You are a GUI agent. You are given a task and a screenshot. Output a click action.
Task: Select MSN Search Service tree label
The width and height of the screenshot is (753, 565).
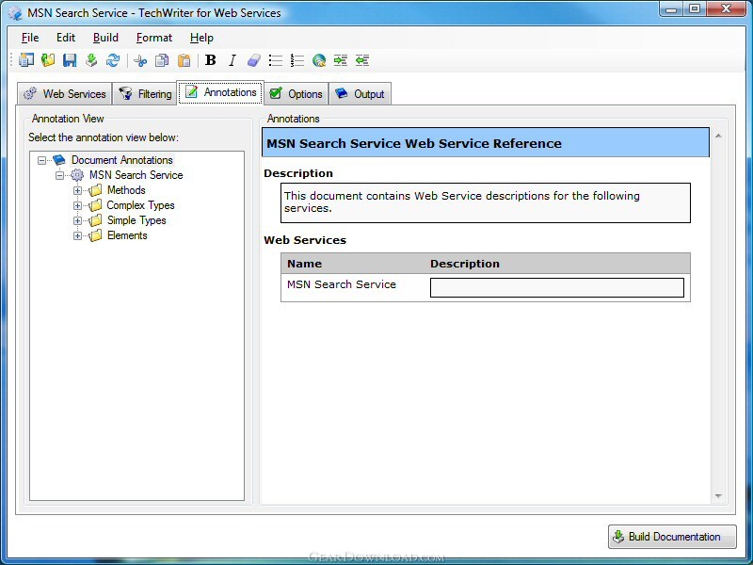click(136, 175)
